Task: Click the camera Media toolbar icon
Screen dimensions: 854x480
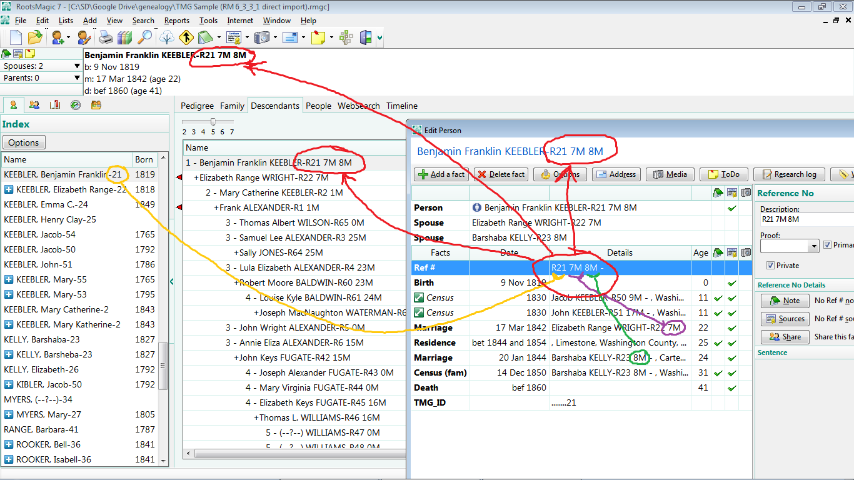Action: pyautogui.click(x=261, y=37)
